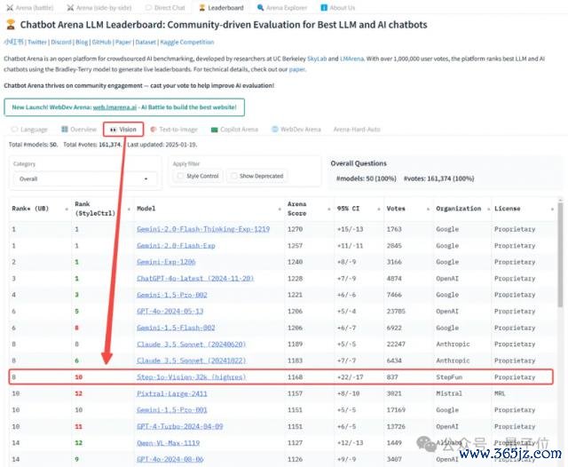Visit the Blog link
568x467 pixels.
(82, 42)
